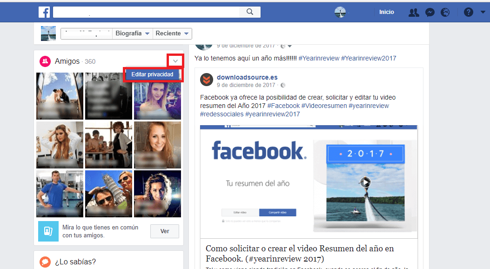Image resolution: width=490 pixels, height=269 pixels.
Task: Go to Inicio
Action: click(x=387, y=12)
